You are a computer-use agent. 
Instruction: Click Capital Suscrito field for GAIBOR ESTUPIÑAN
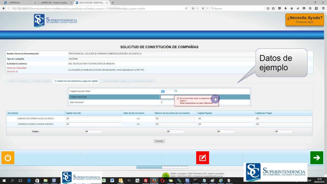(x=93, y=119)
